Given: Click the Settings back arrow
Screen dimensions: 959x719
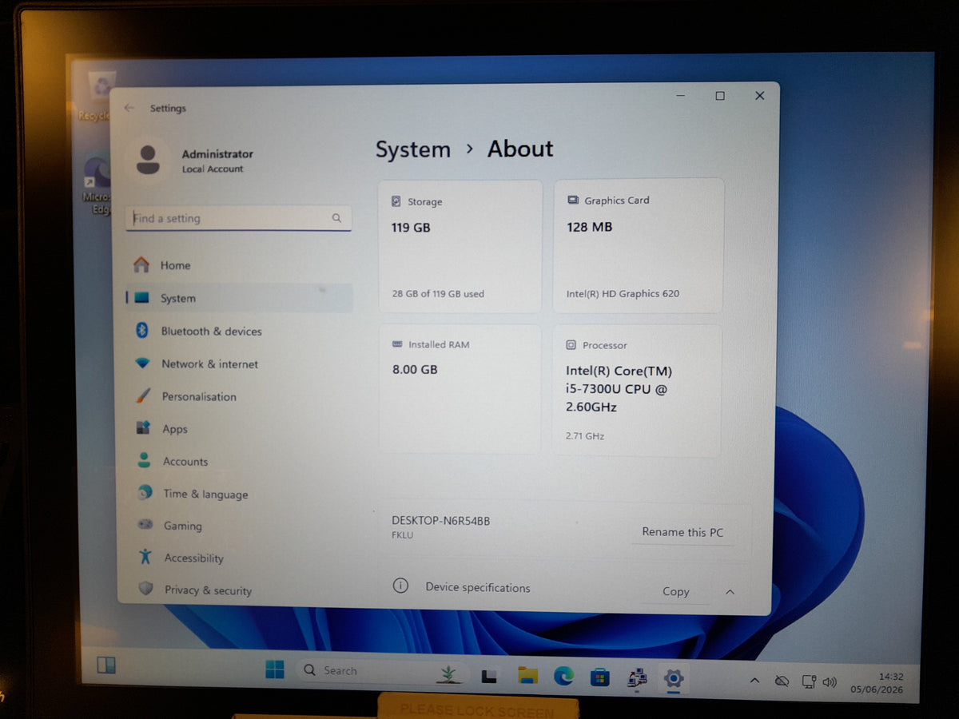Looking at the screenshot, I should [129, 108].
